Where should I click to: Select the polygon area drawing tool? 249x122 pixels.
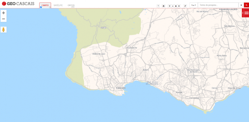[x=176, y=6]
